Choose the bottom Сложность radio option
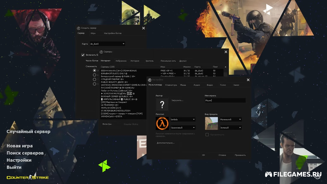Viewport: 327px width, 184px height. [94, 84]
